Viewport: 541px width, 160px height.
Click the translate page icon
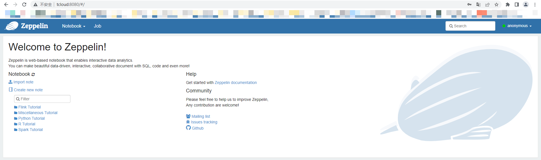[x=478, y=5]
